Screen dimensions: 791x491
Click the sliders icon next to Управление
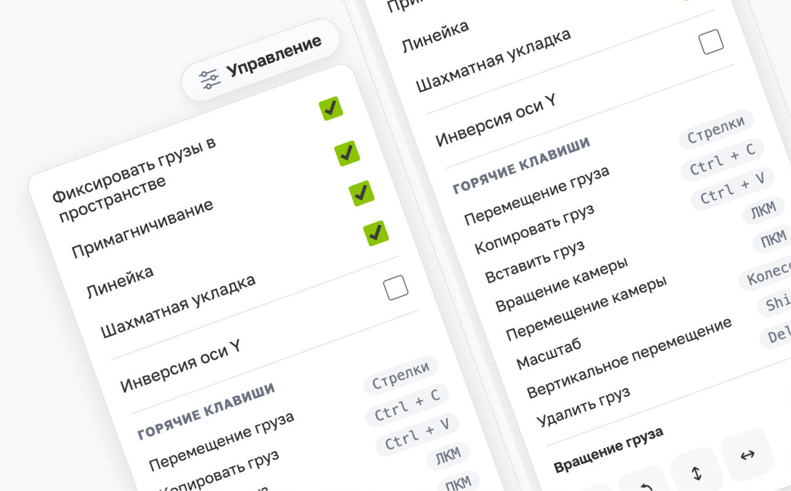210,78
